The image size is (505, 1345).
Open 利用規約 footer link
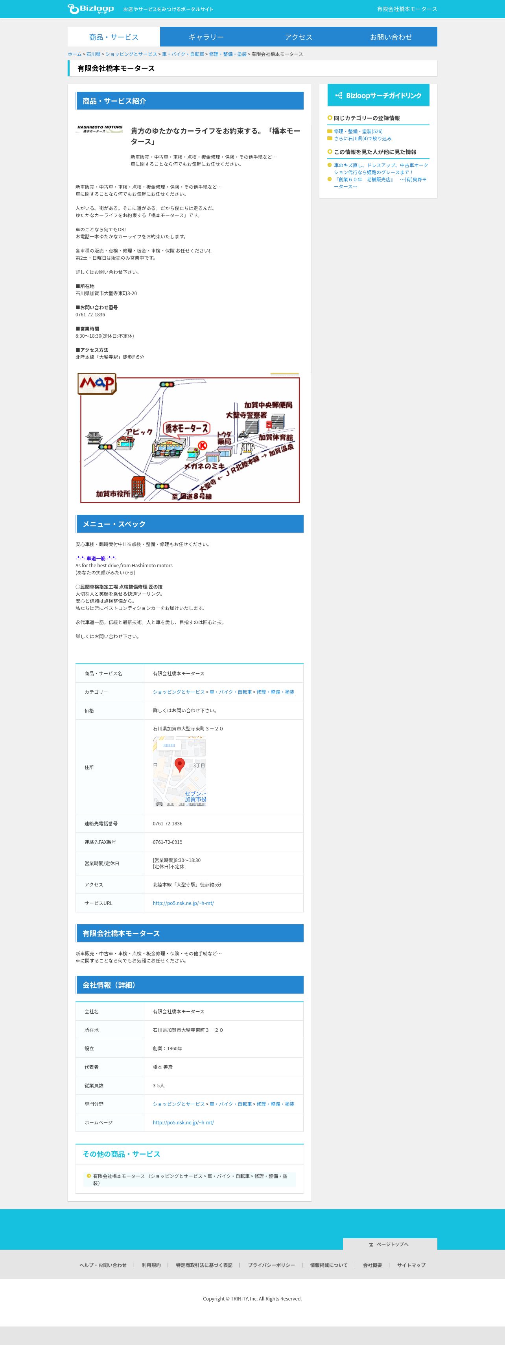[x=151, y=1265]
